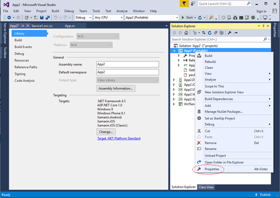Click the Pending Changes Filter clock icon
This screenshot has width=280, height=198.
[x=195, y=33]
